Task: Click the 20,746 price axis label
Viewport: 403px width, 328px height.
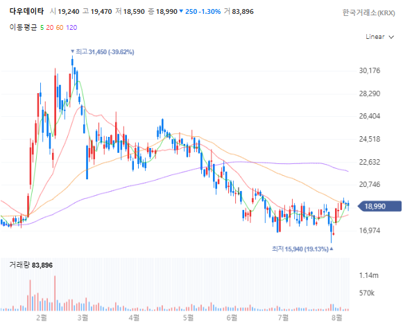Action: pyautogui.click(x=369, y=185)
